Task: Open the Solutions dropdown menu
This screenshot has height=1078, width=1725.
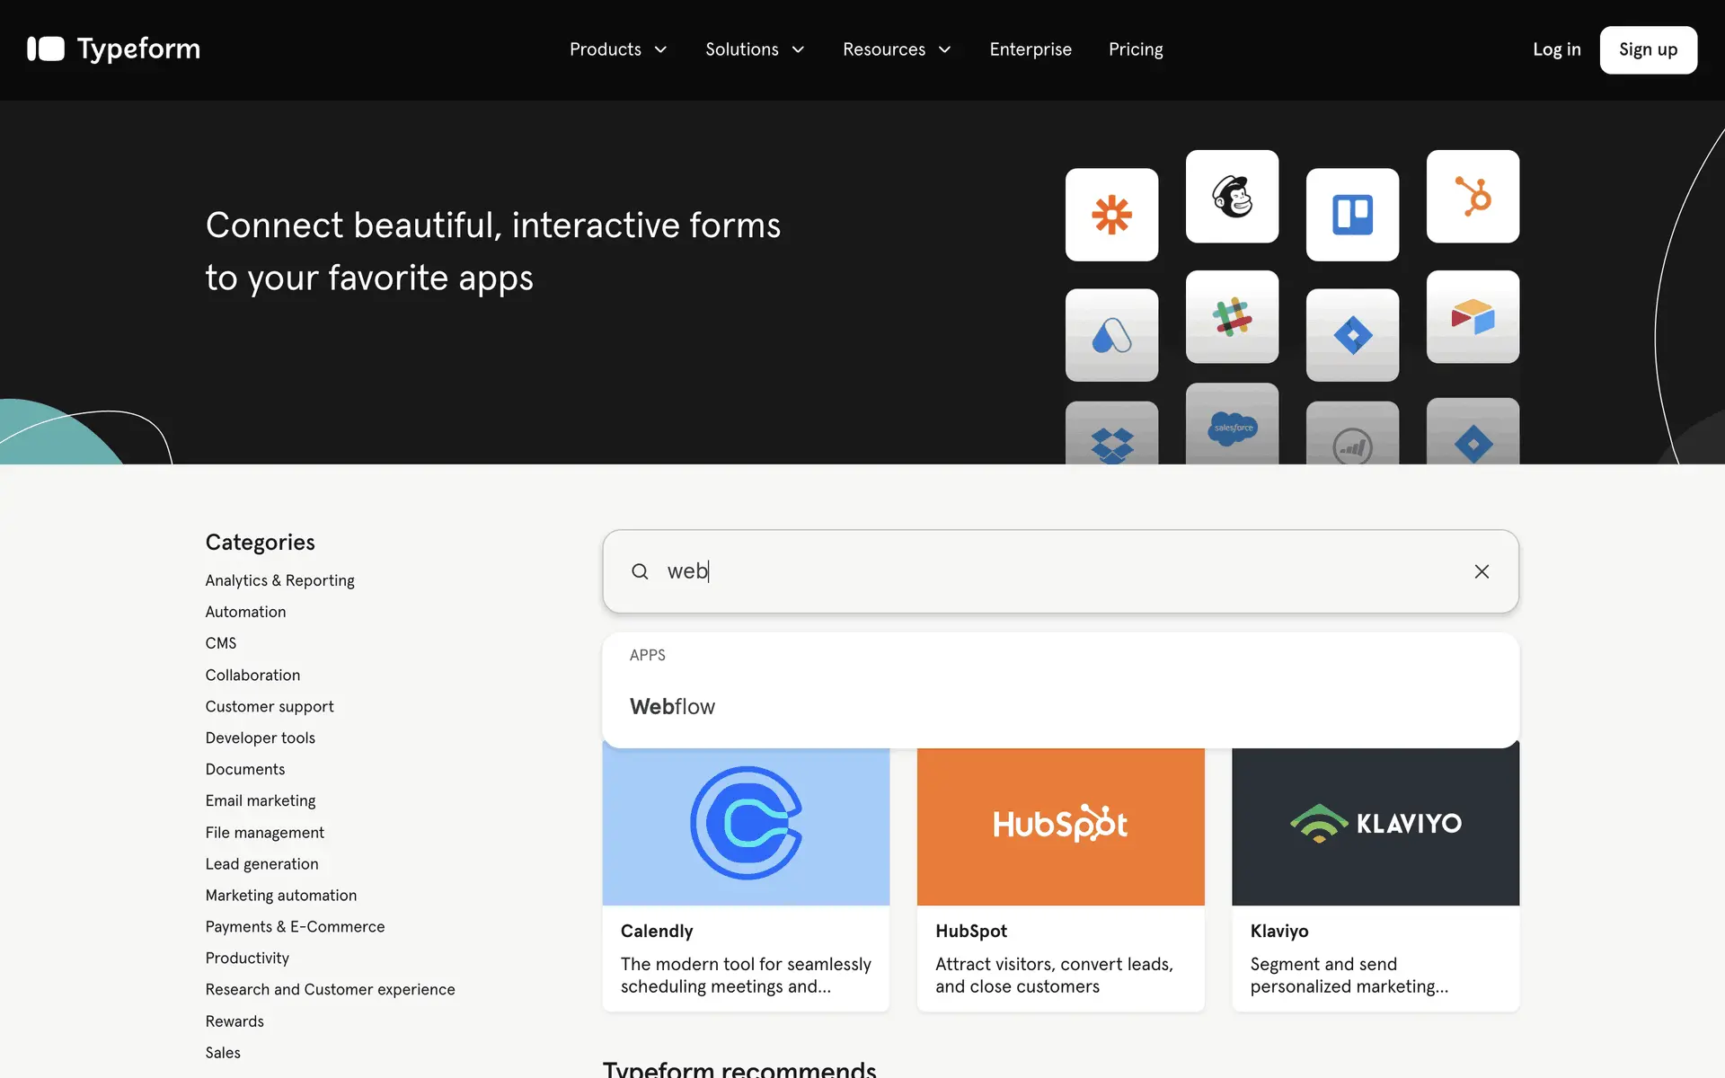Action: pyautogui.click(x=755, y=49)
